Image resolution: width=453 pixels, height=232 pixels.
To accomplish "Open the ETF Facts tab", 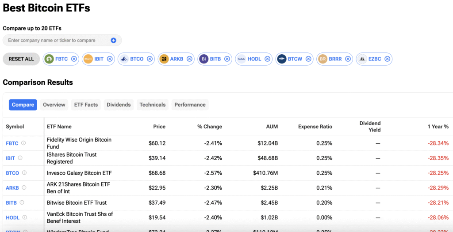I will (x=85, y=105).
